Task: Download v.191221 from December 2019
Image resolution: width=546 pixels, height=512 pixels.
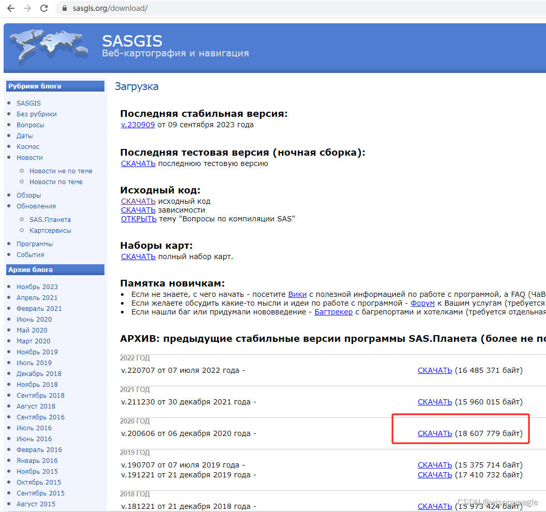Action: (435, 475)
